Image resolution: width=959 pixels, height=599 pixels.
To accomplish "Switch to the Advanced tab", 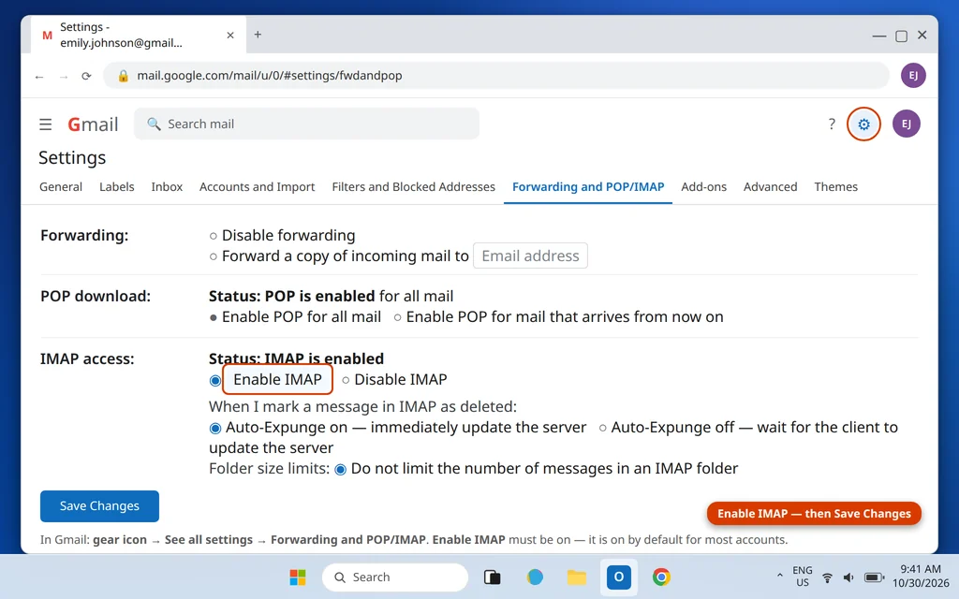I will 770,187.
